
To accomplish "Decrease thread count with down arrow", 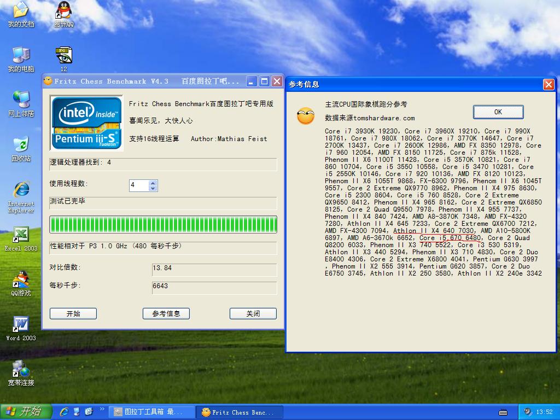I will [153, 188].
